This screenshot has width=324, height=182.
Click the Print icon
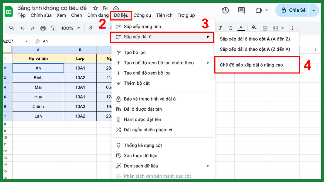coord(43,28)
